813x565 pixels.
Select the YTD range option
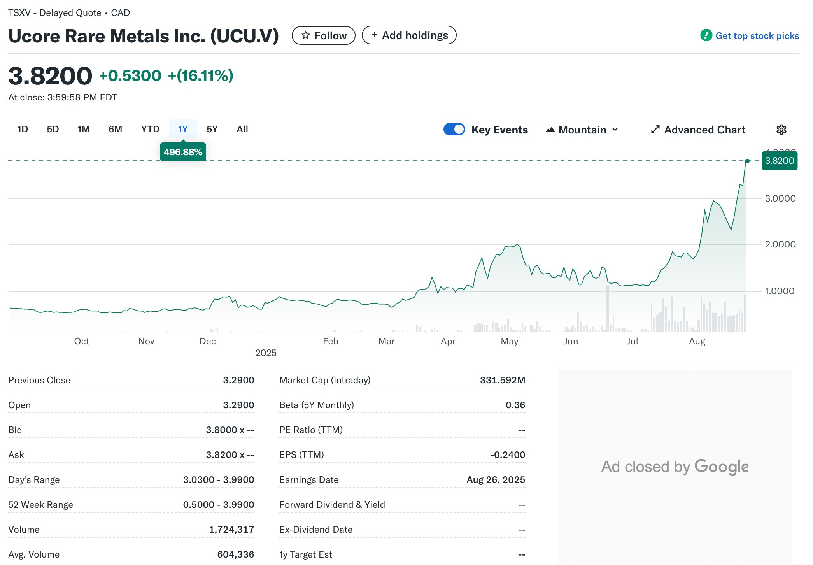[150, 129]
